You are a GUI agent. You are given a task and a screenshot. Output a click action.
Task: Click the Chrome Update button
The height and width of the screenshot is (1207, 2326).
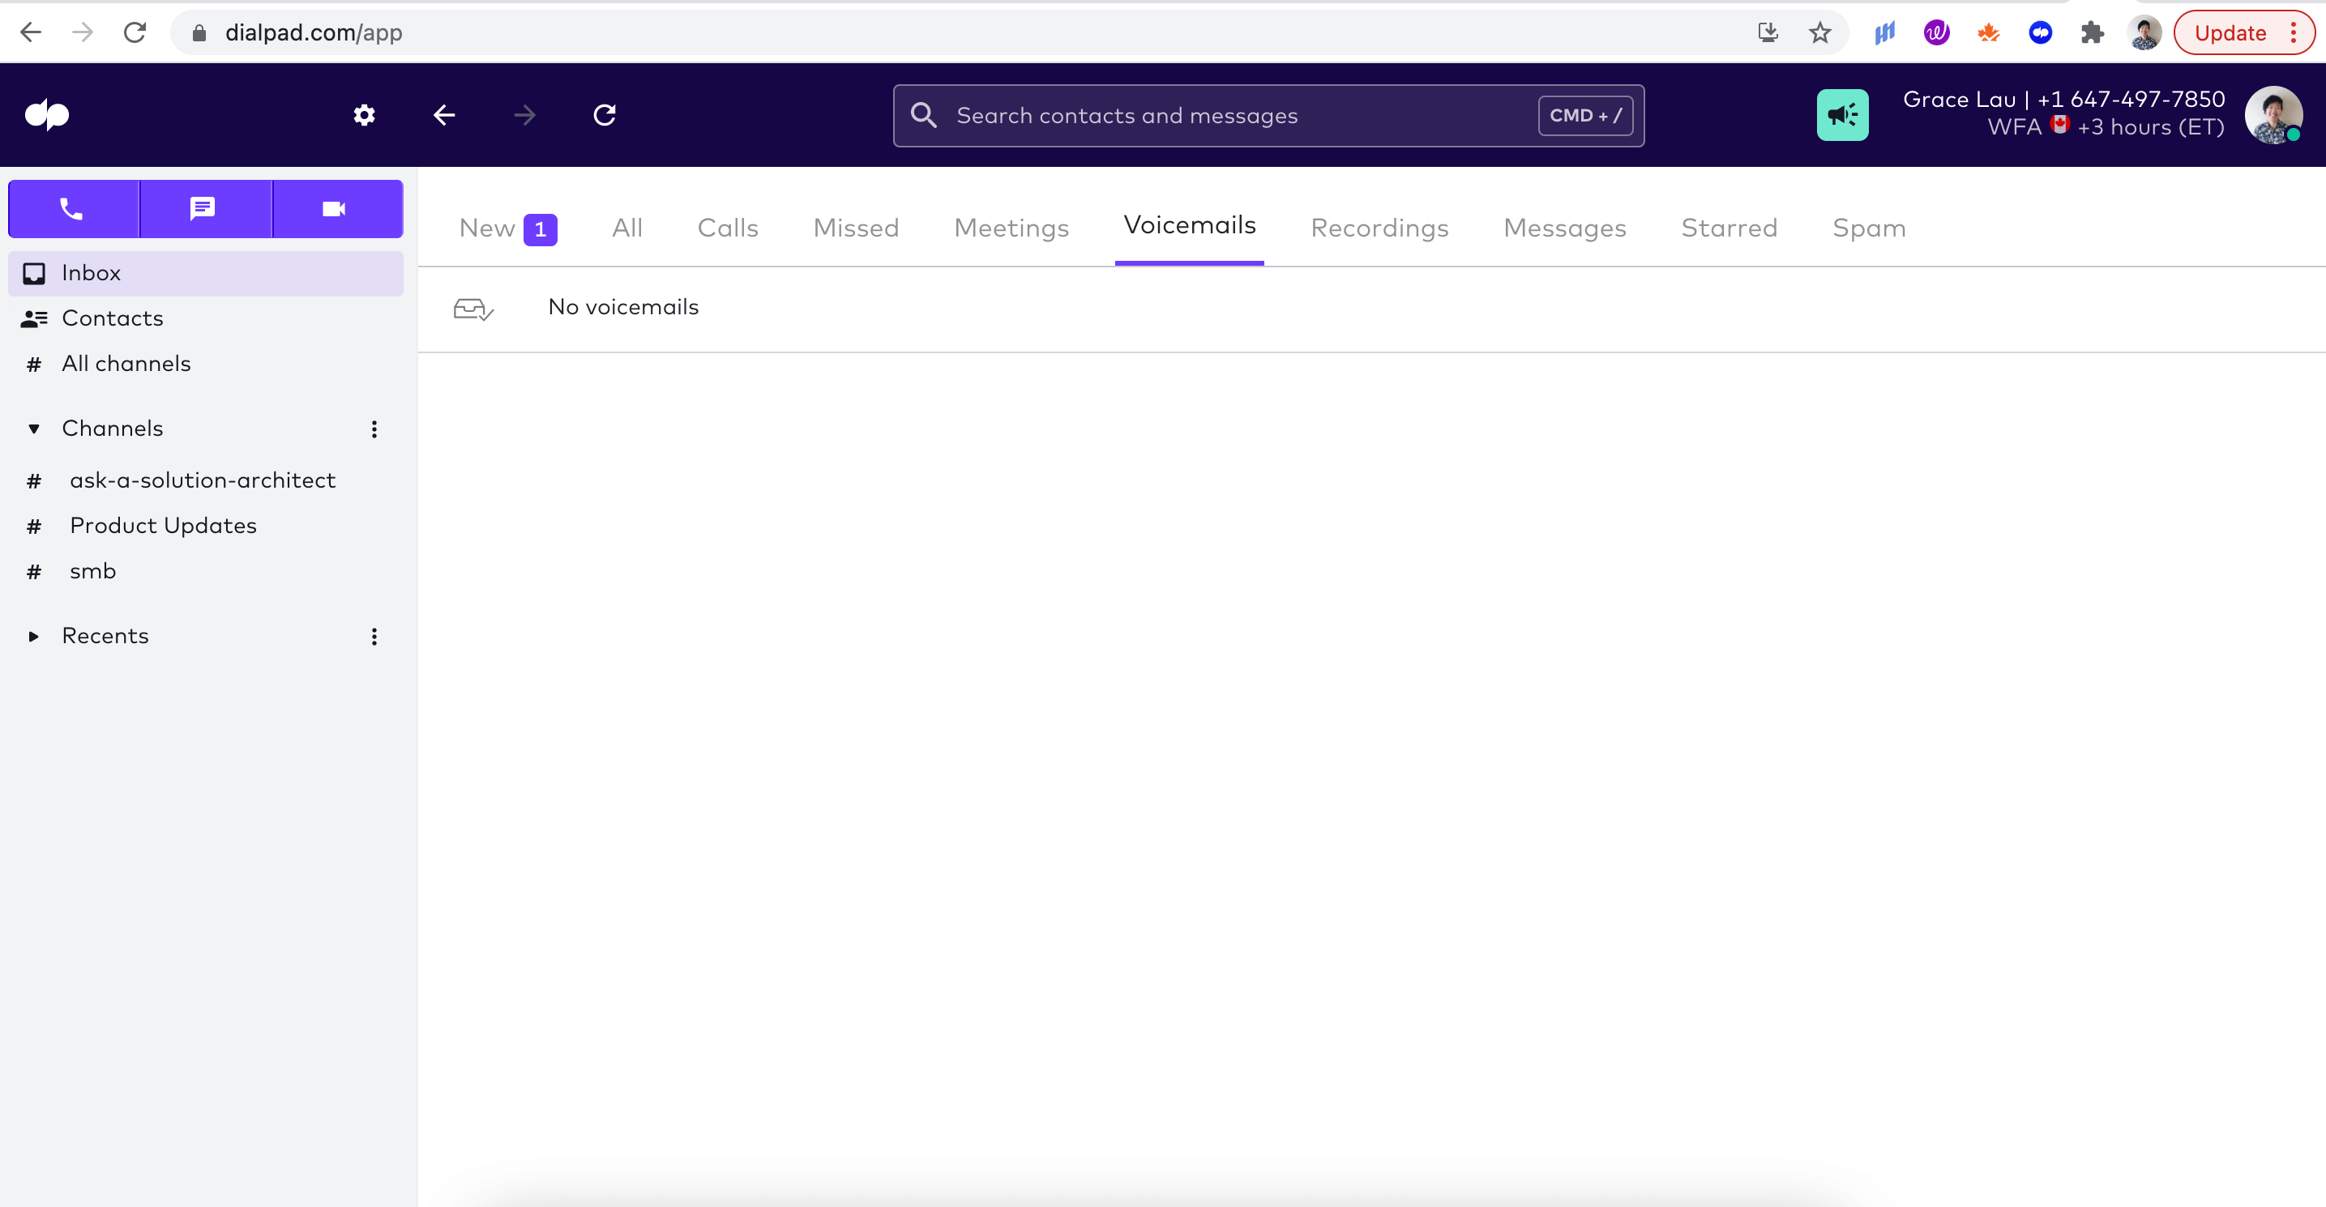click(2230, 32)
